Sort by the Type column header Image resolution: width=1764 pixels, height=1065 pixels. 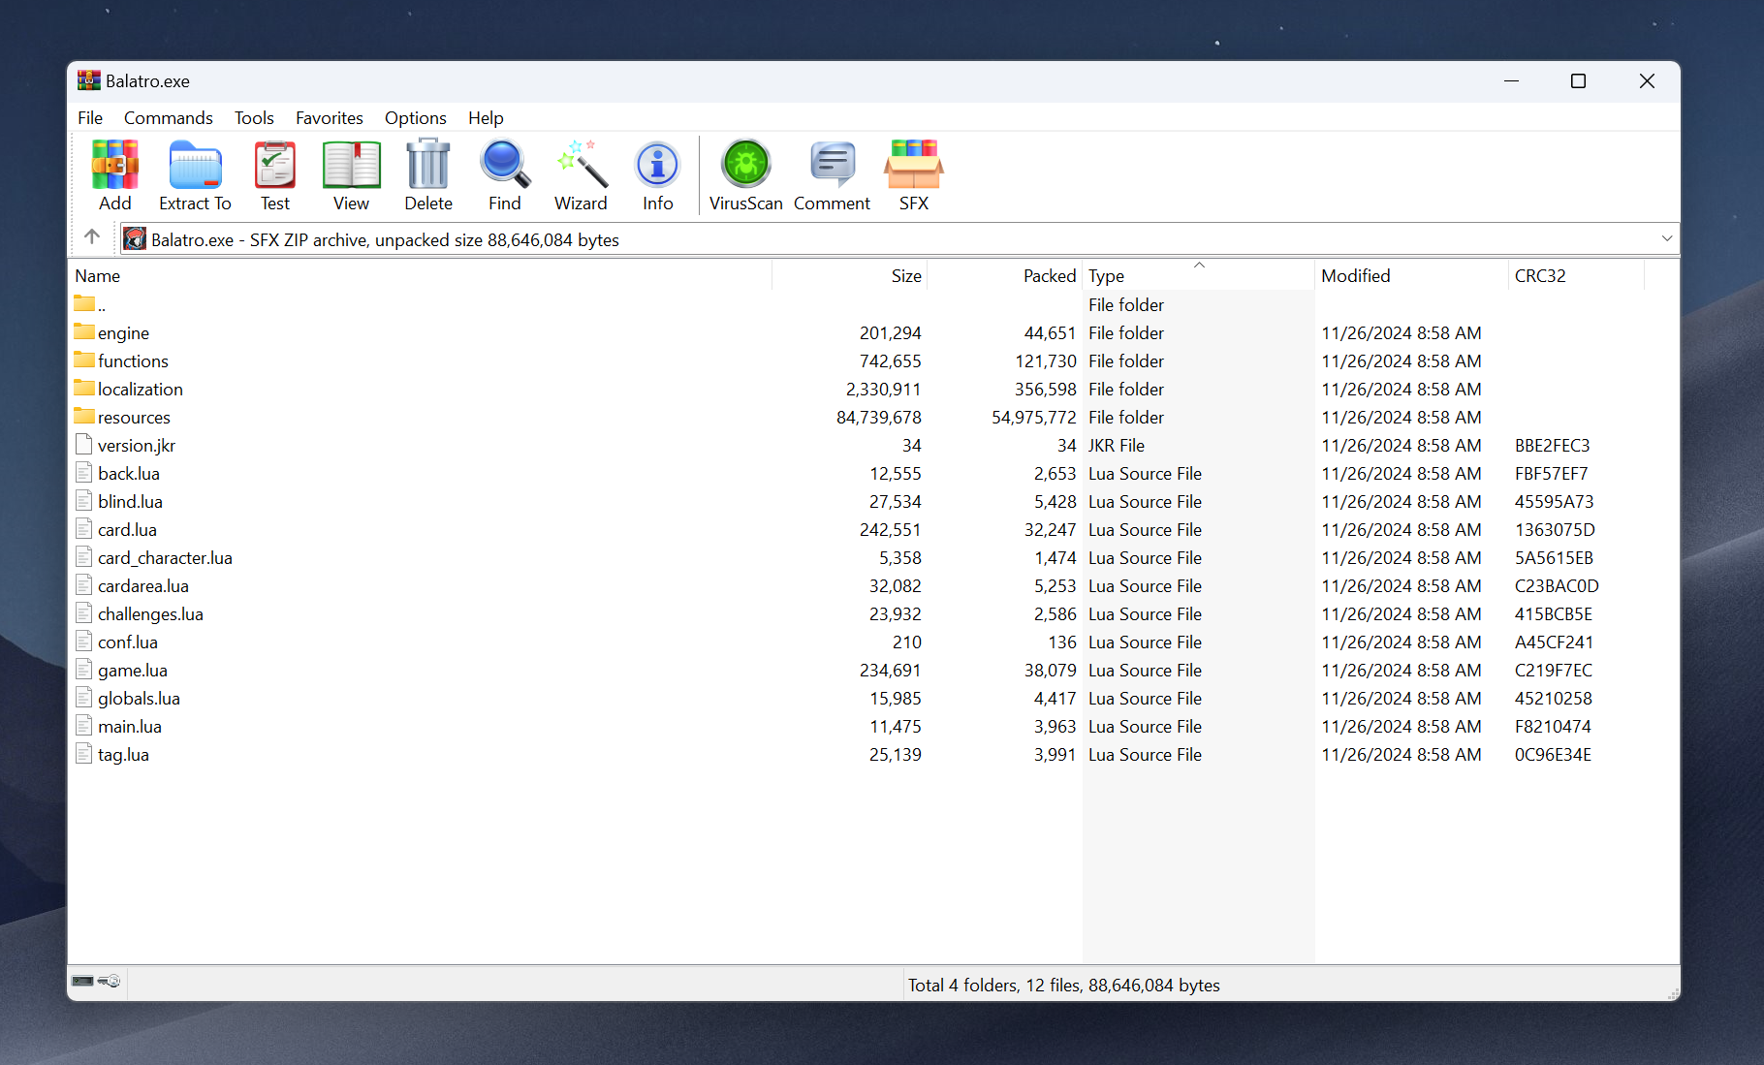click(x=1198, y=275)
